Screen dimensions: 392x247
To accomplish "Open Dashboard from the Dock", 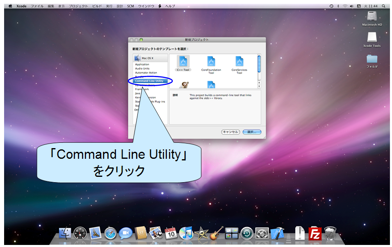I will click(80, 233).
